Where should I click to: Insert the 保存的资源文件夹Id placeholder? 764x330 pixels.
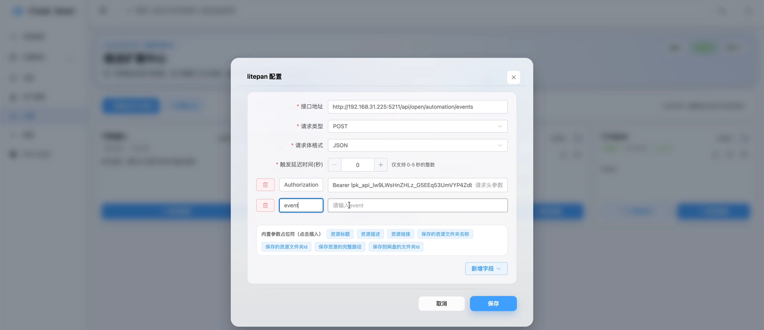(x=286, y=247)
